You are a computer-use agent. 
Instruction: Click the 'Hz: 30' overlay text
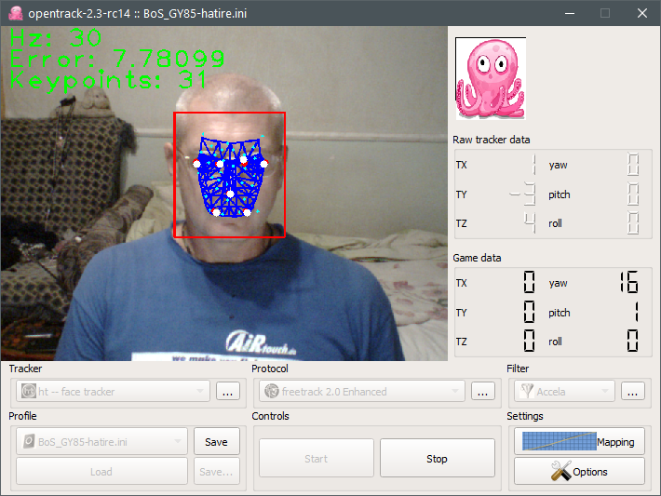click(56, 38)
